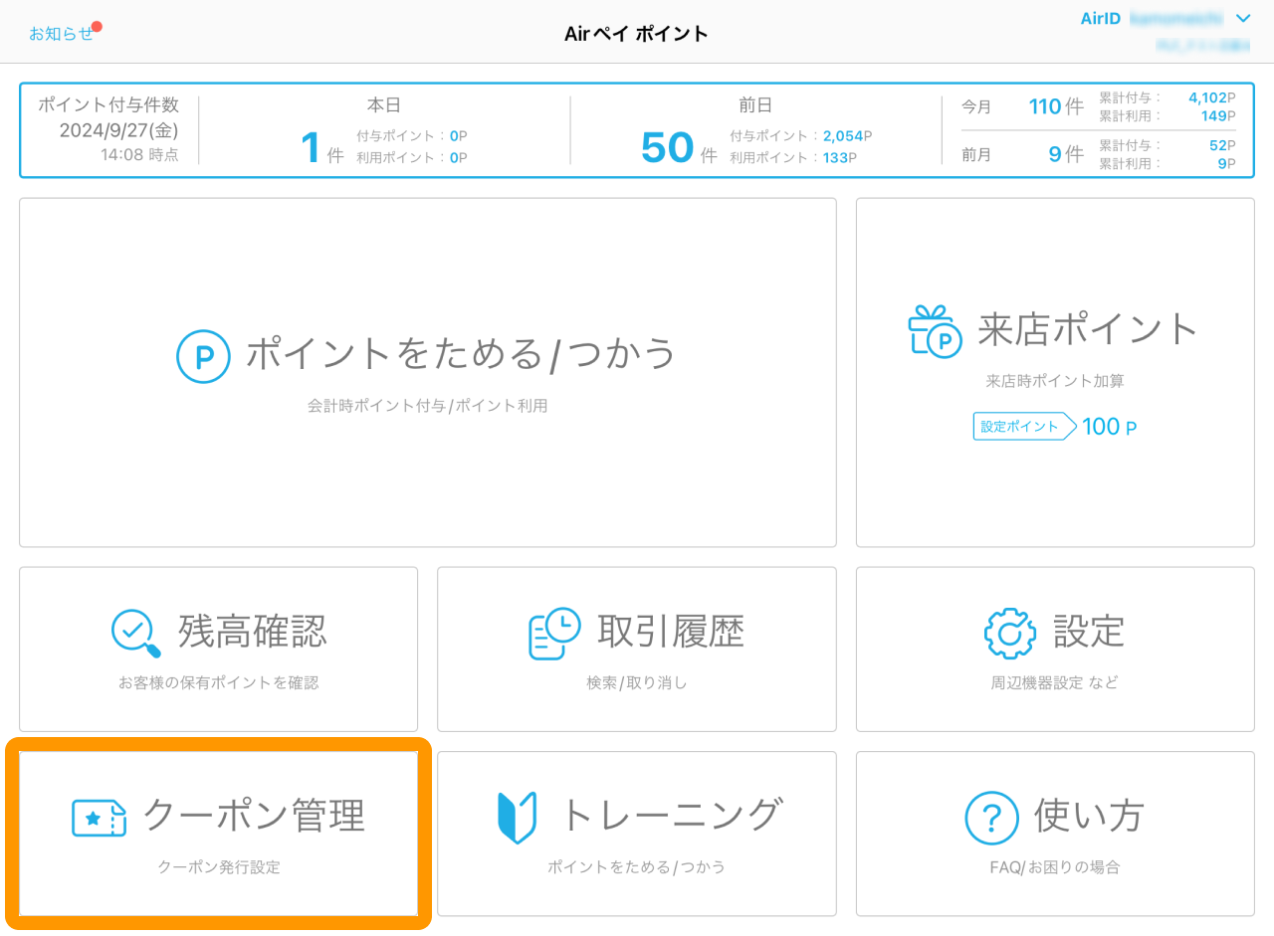Click the date 2024/9/27(金)
This screenshot has height=936, width=1274.
click(x=118, y=130)
